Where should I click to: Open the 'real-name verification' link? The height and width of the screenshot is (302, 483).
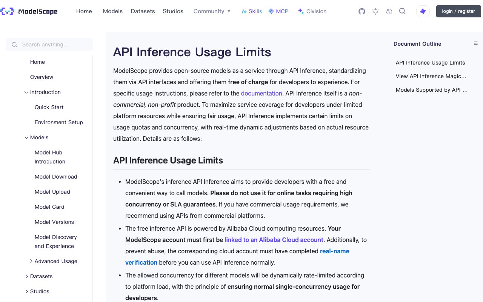click(237, 257)
